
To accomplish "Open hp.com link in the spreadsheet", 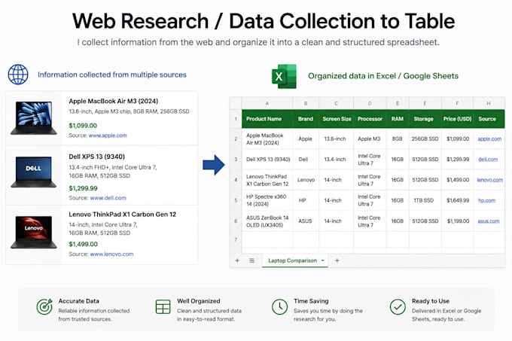I will pyautogui.click(x=486, y=200).
